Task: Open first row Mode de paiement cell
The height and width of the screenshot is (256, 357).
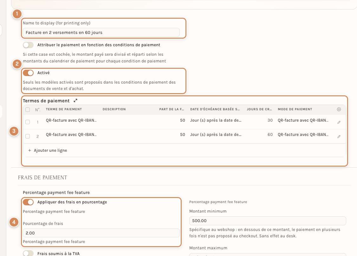Action: point(303,120)
